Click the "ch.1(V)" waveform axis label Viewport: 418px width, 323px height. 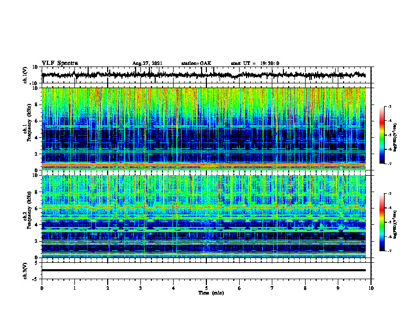tap(25, 75)
